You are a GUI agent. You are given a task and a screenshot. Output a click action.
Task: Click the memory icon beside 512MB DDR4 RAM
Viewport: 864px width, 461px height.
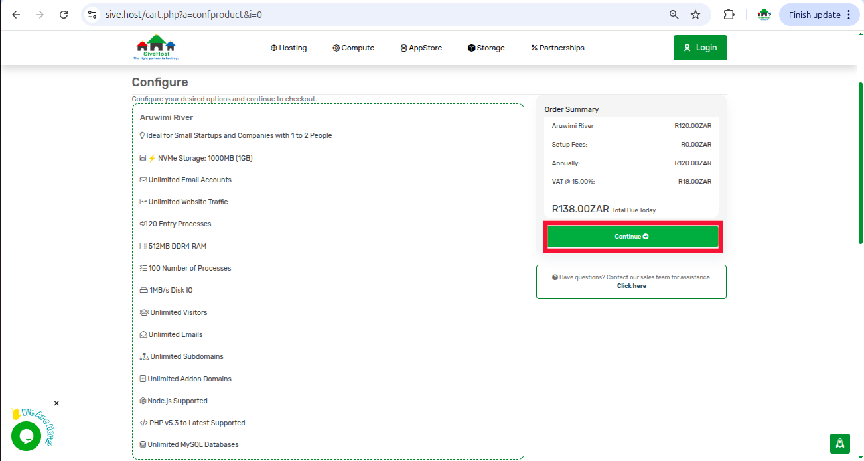click(x=143, y=246)
